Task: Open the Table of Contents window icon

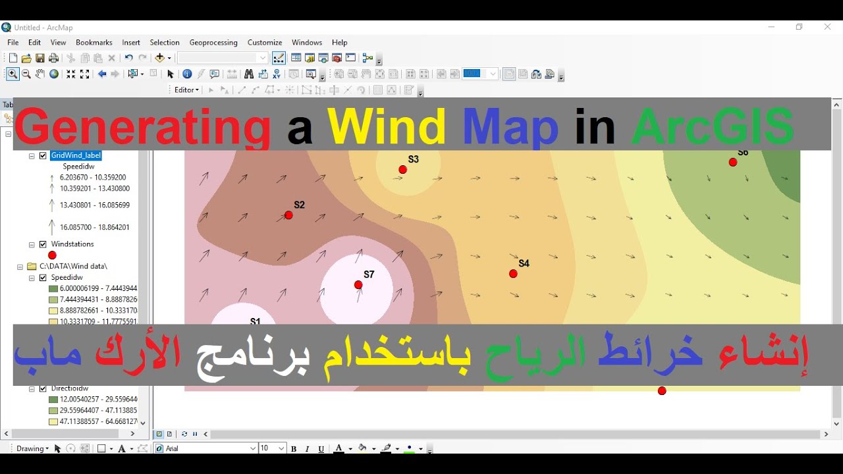Action: coord(296,58)
